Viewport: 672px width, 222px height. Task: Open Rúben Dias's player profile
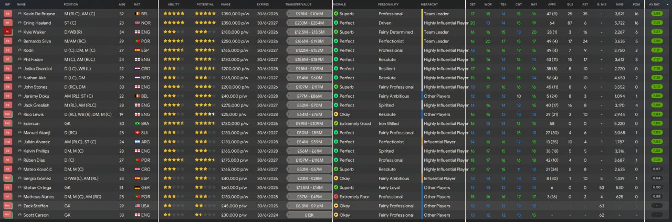coord(36,160)
